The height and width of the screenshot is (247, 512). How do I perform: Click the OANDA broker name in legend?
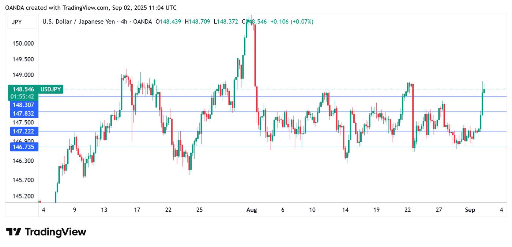point(143,22)
